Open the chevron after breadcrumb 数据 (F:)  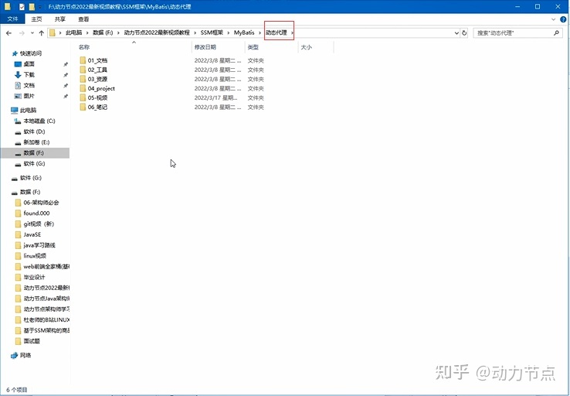coord(118,32)
